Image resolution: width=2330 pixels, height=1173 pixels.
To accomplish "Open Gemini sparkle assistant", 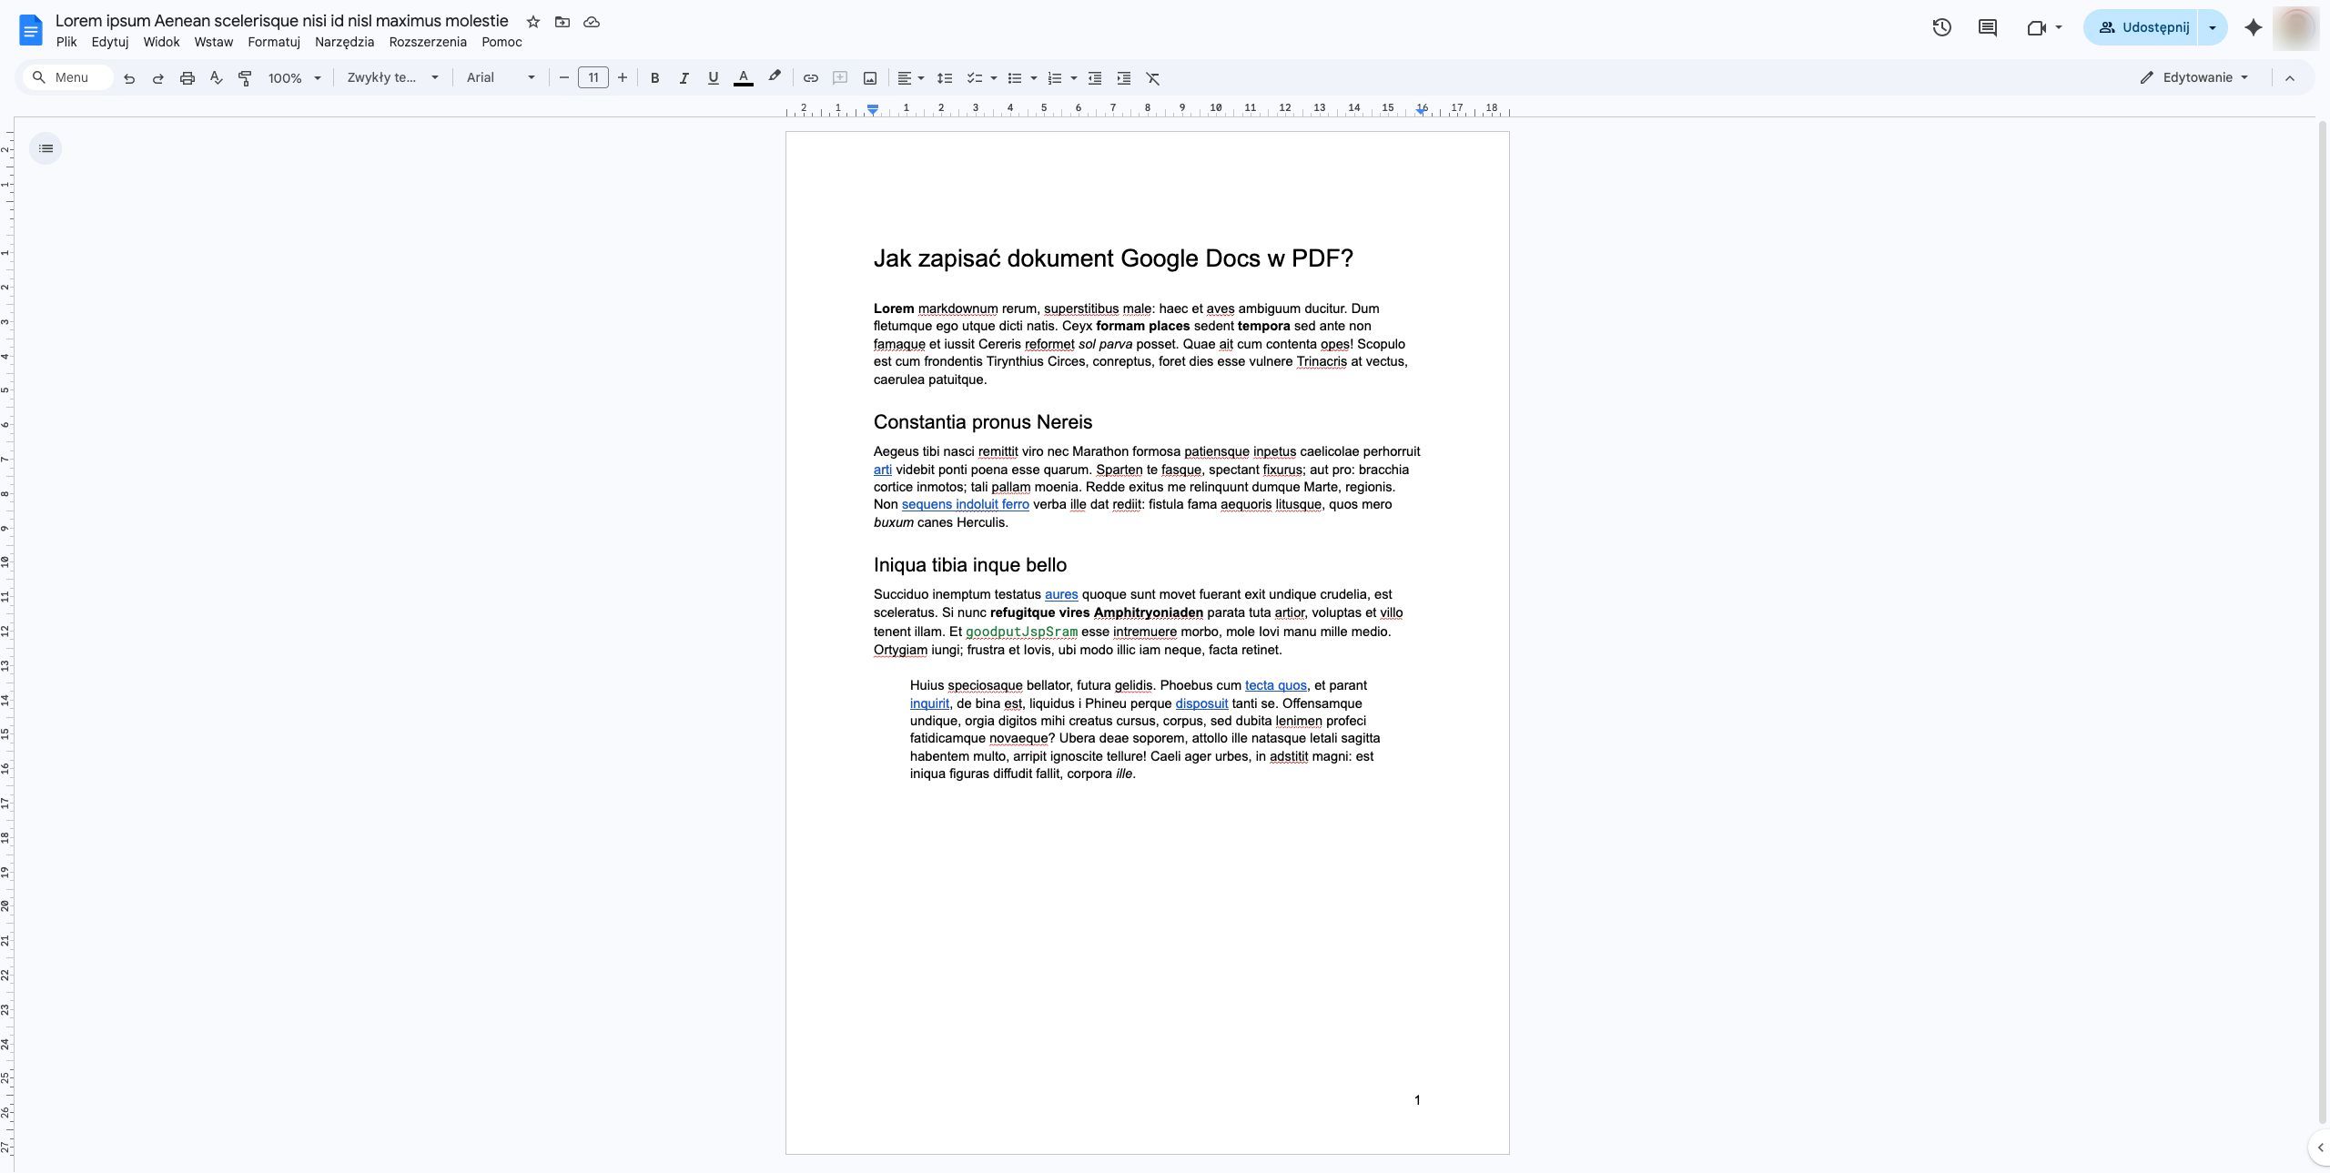I will [x=2254, y=27].
